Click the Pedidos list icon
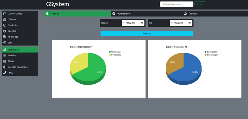 pos(5,56)
